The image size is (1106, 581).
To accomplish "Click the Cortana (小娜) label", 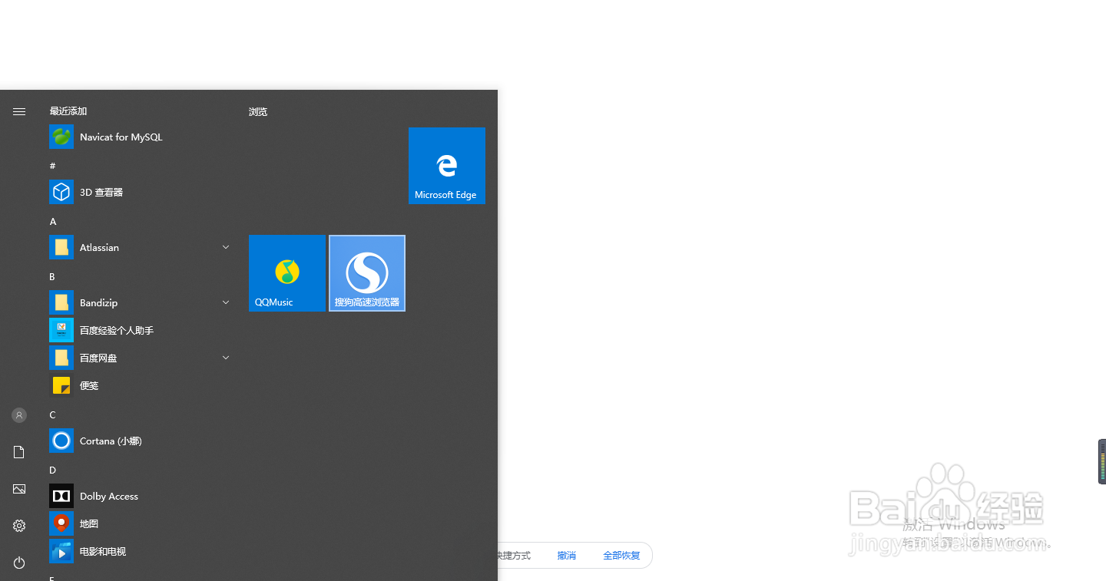I will pos(111,441).
